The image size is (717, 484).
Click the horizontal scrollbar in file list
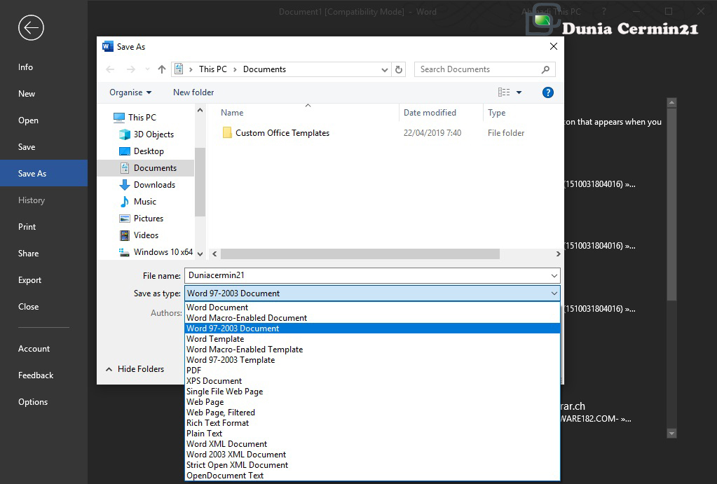tap(360, 254)
